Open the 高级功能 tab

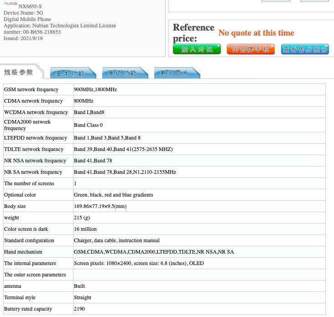122,73
